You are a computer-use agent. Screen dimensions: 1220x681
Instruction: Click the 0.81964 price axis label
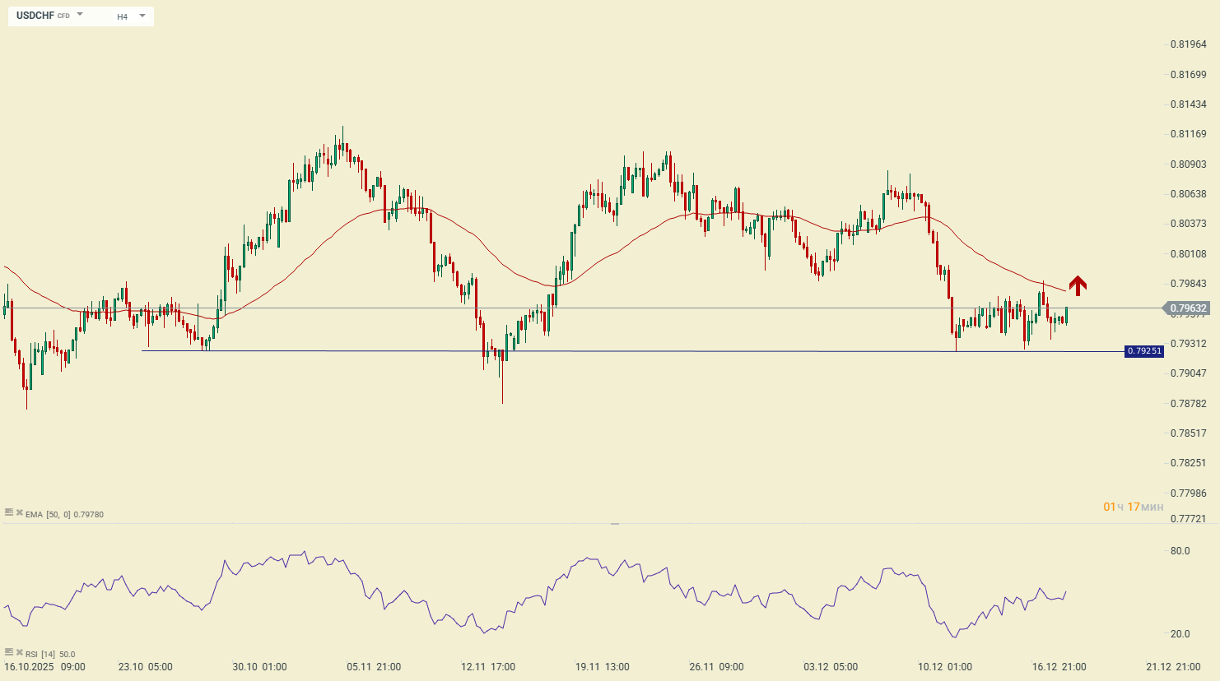[x=1188, y=44]
